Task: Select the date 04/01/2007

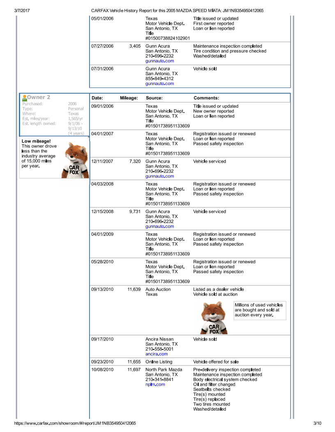Action: pyautogui.click(x=102, y=133)
